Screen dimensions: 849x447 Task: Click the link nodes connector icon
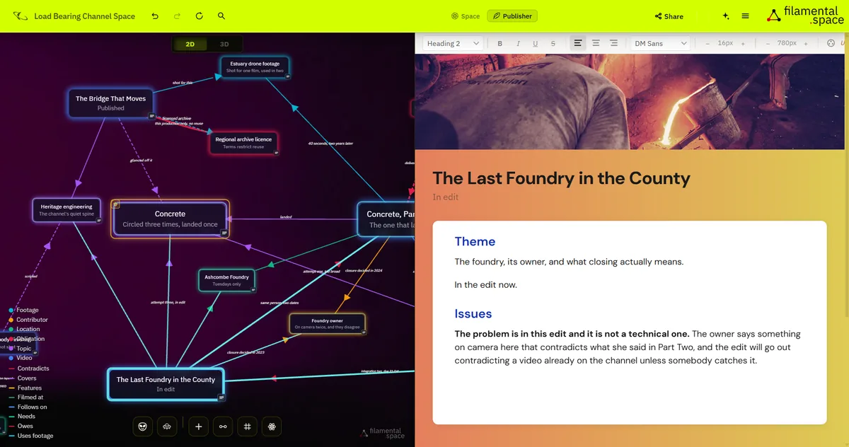tap(223, 426)
